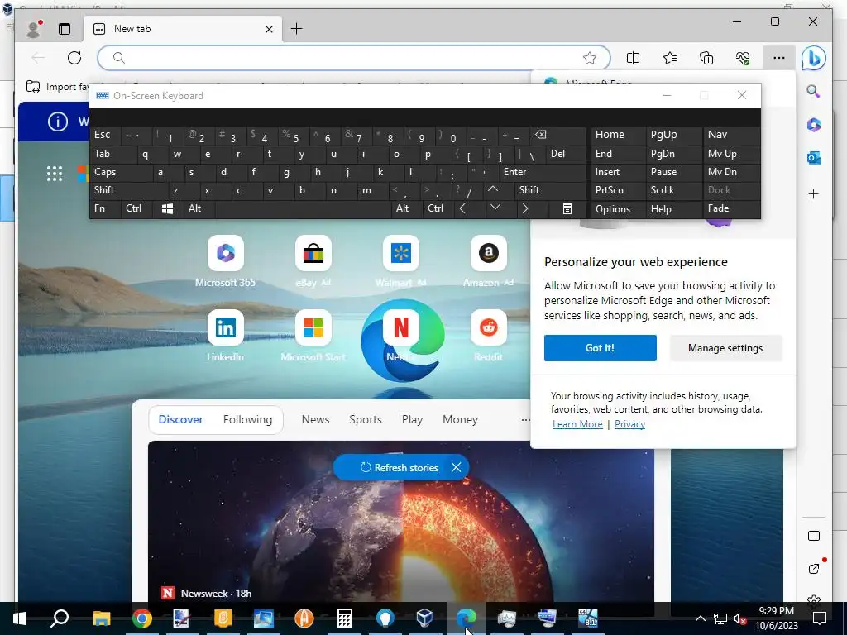Viewport: 847px width, 635px height.
Task: Click Fade key on On-Screen Keyboard
Action: pos(731,208)
